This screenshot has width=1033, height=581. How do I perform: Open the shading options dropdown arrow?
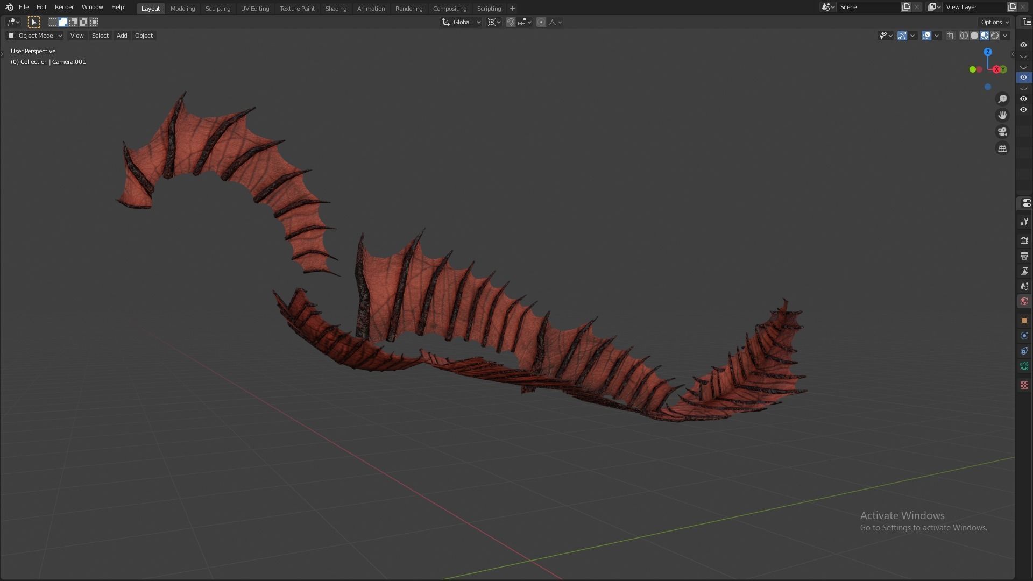click(1005, 36)
